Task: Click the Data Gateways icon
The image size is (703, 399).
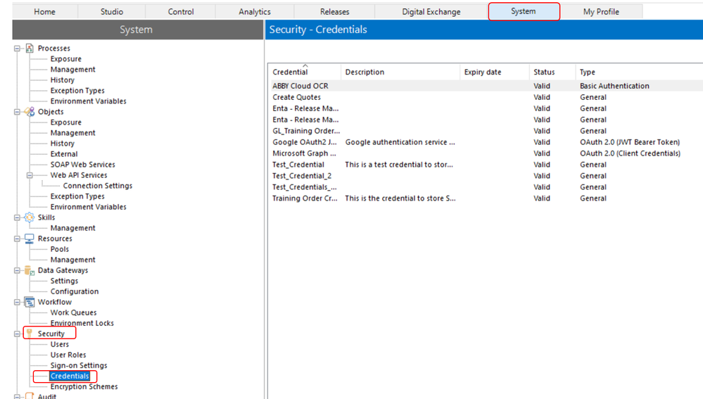Action: click(x=29, y=270)
